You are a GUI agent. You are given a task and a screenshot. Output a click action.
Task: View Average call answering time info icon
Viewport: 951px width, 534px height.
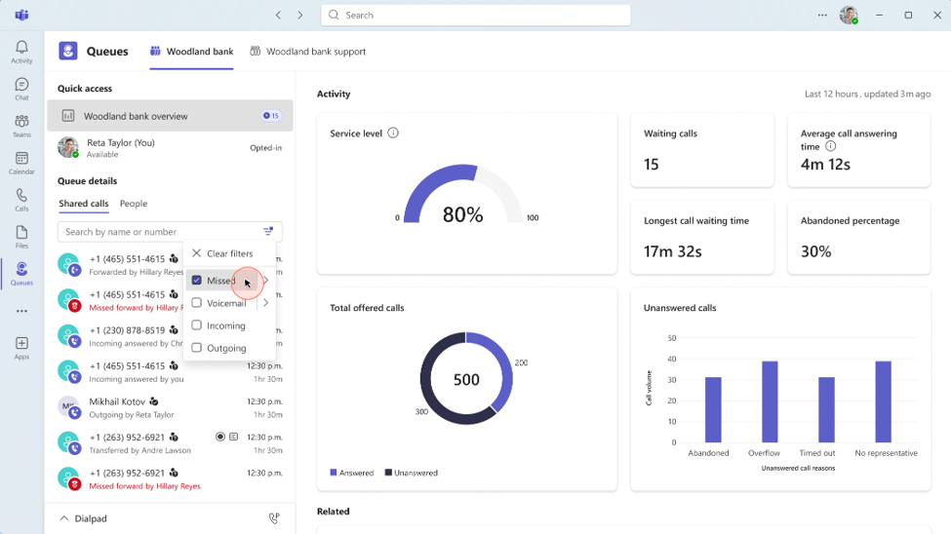[x=831, y=146]
